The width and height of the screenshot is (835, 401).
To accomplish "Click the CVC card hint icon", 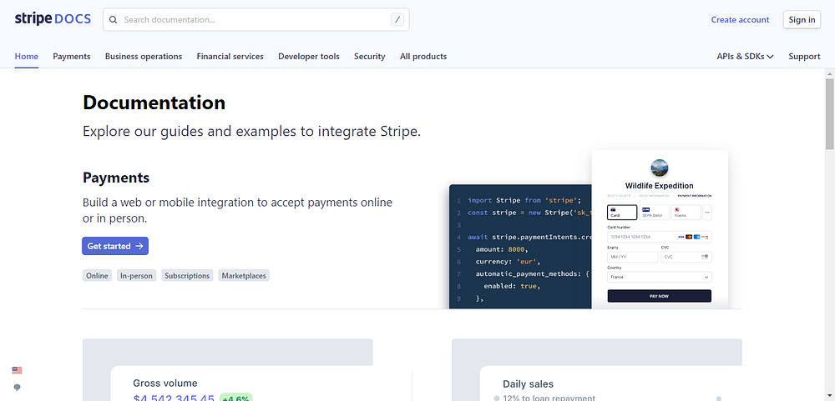I will (x=705, y=257).
